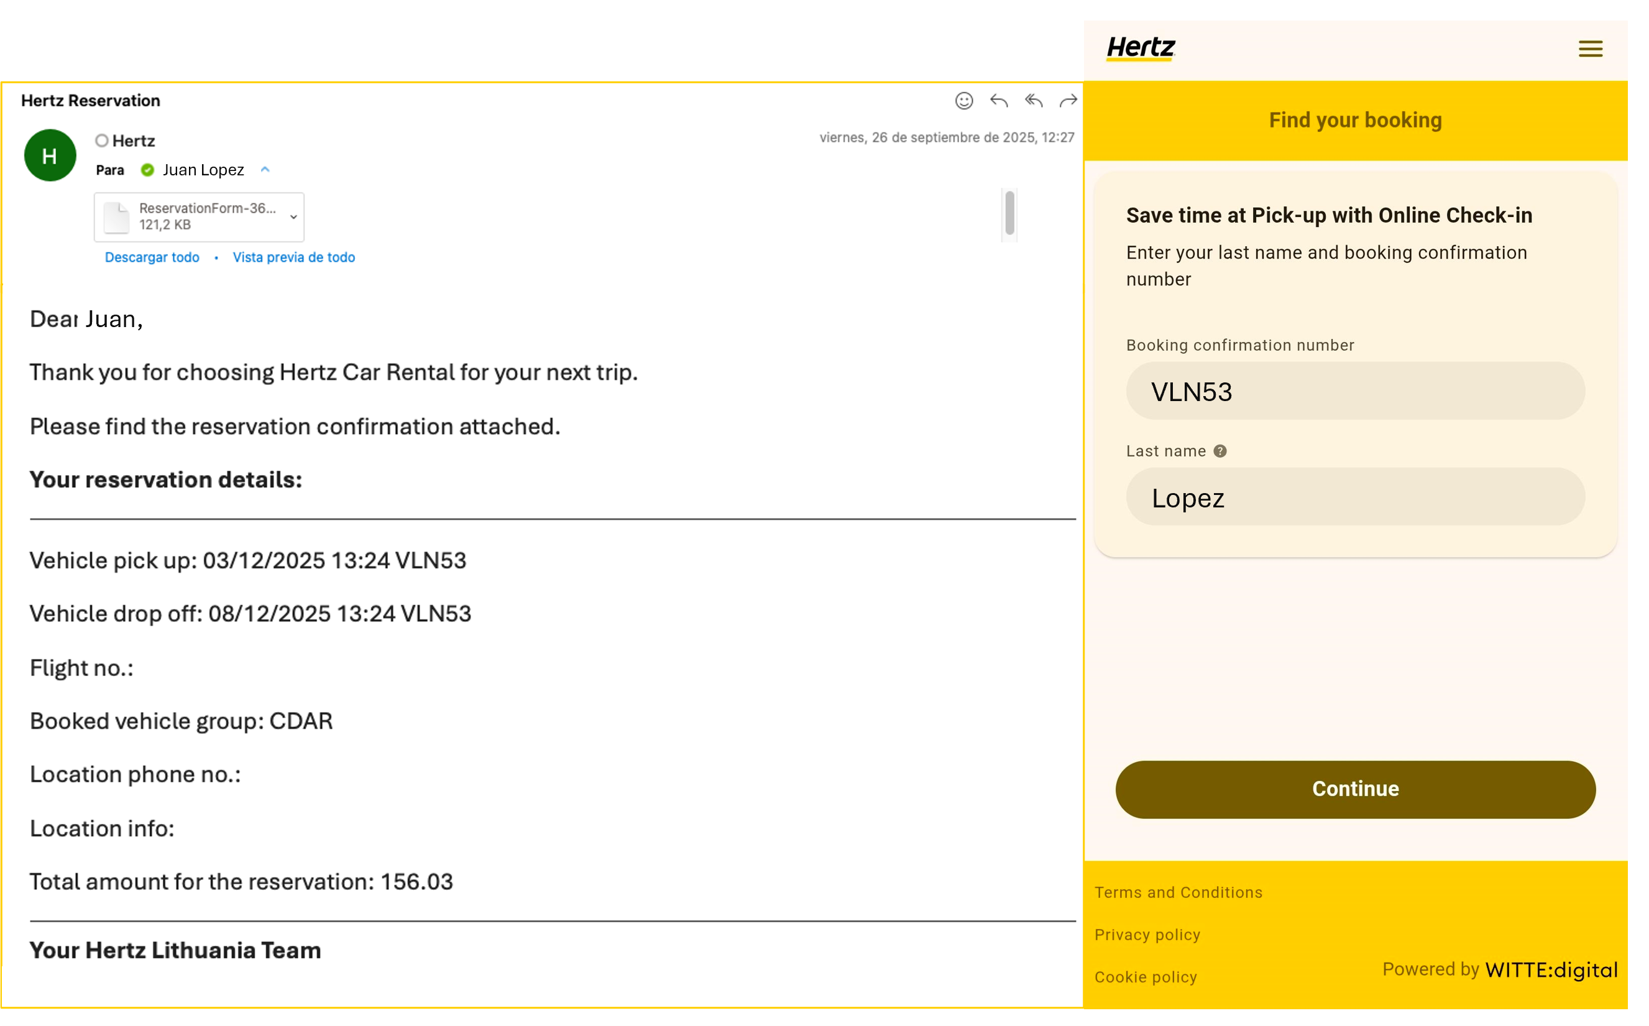Click Powered by WITTE:digital text
This screenshot has width=1649, height=1026.
click(1500, 969)
